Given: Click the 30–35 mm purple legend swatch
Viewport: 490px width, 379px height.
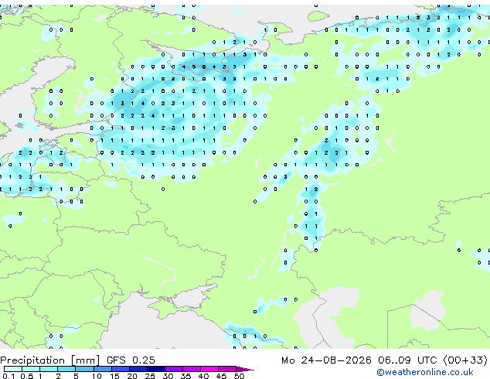Looking at the screenshot, I should [174, 369].
